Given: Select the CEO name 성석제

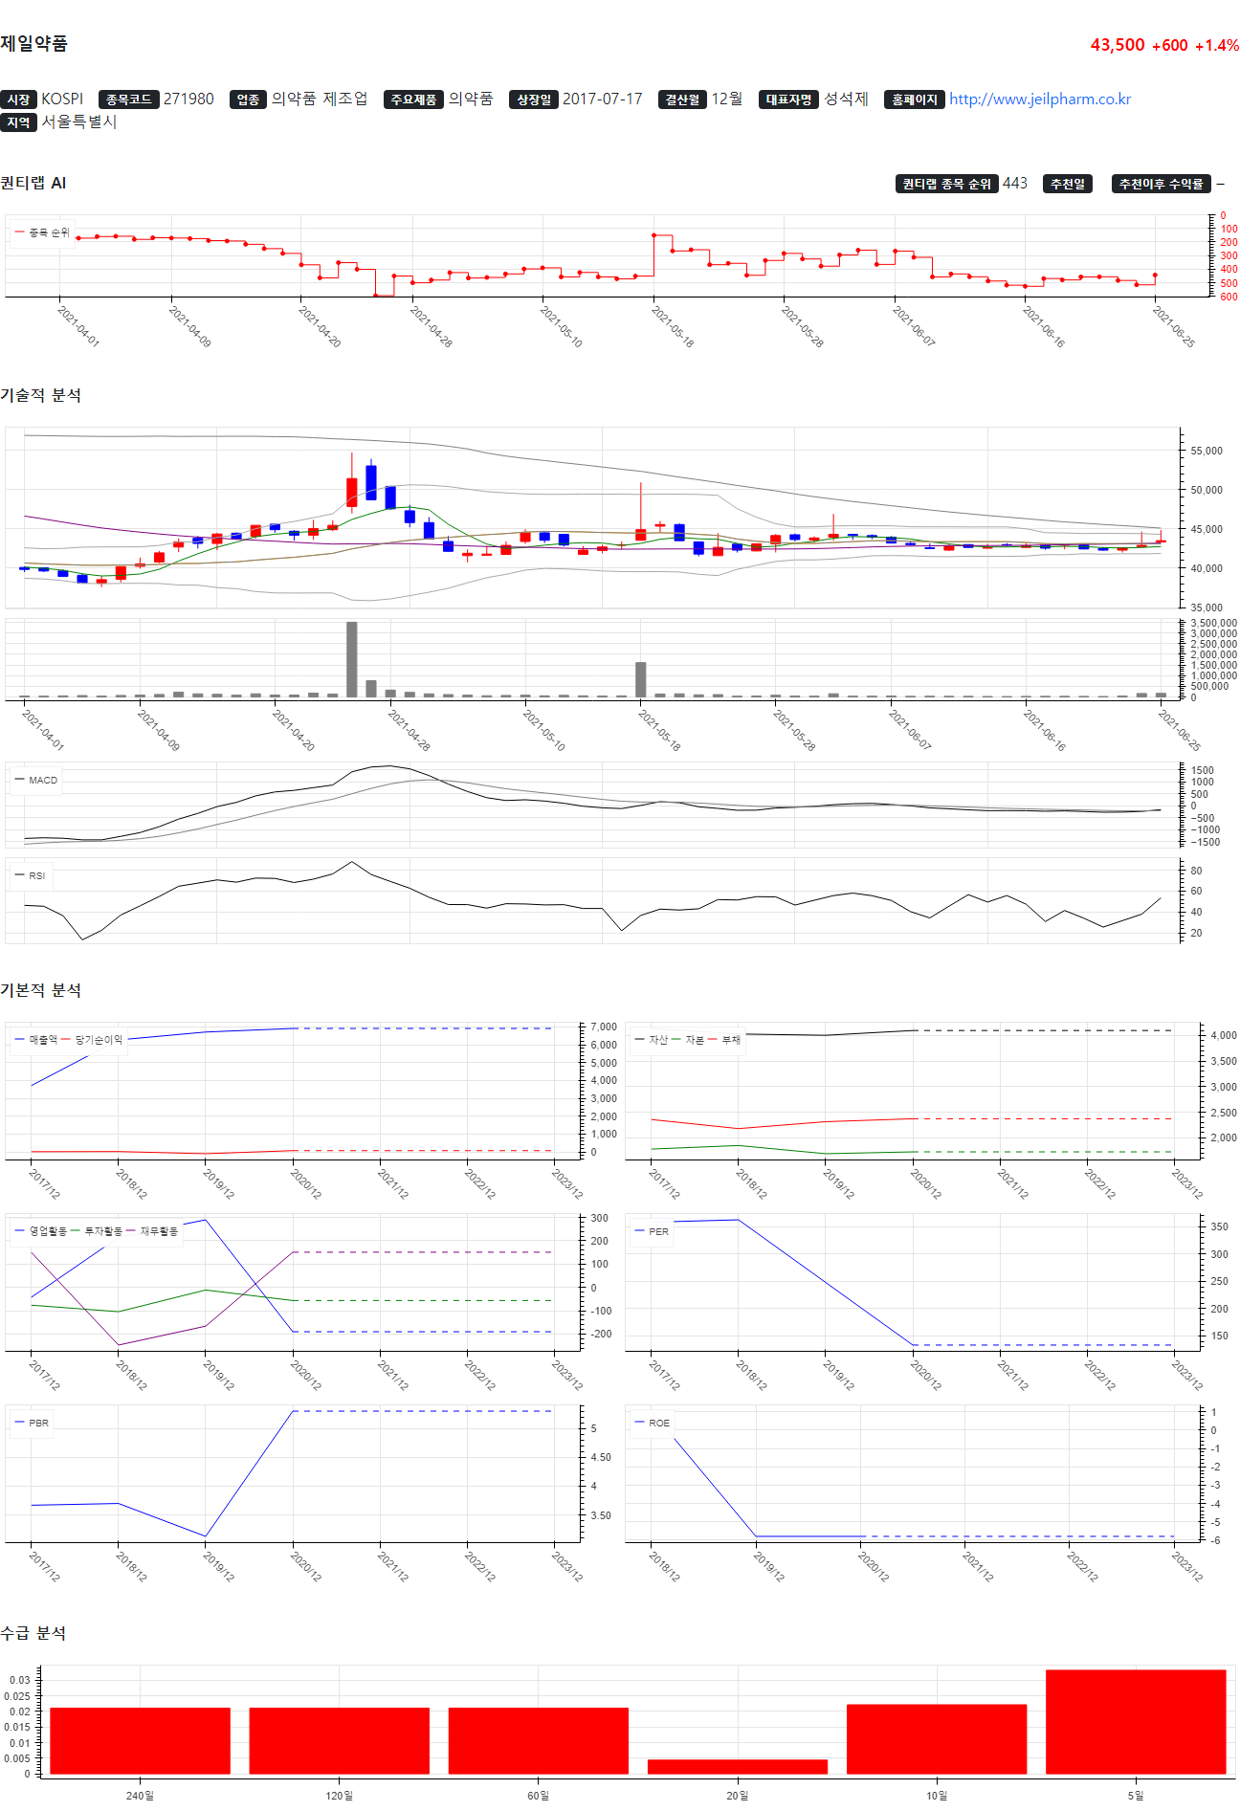Looking at the screenshot, I should 846,99.
